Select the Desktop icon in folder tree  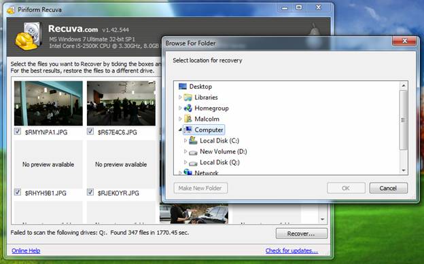click(183, 86)
